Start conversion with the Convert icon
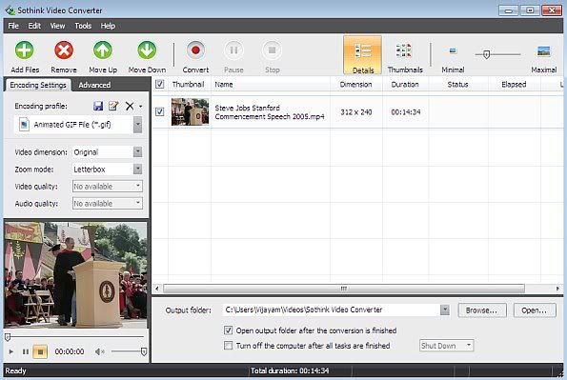 point(195,50)
